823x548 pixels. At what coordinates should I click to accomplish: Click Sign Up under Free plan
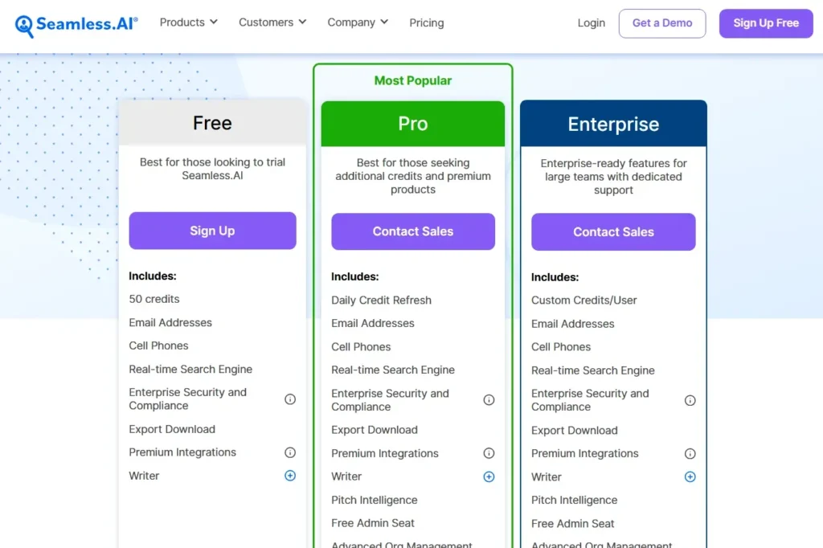pos(212,231)
